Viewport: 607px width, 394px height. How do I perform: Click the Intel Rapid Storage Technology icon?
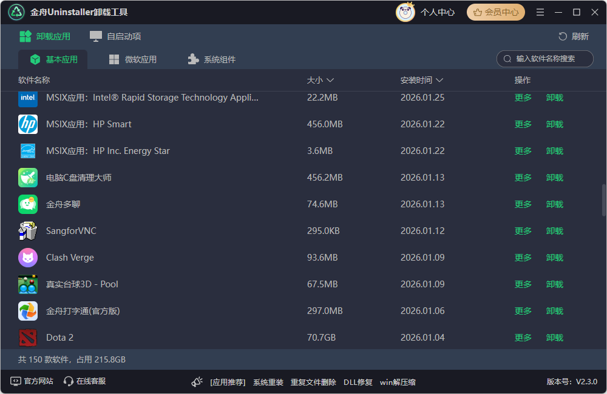[27, 97]
